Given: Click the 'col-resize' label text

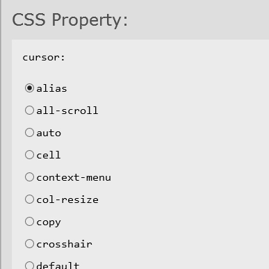Looking at the screenshot, I should pyautogui.click(x=67, y=199).
